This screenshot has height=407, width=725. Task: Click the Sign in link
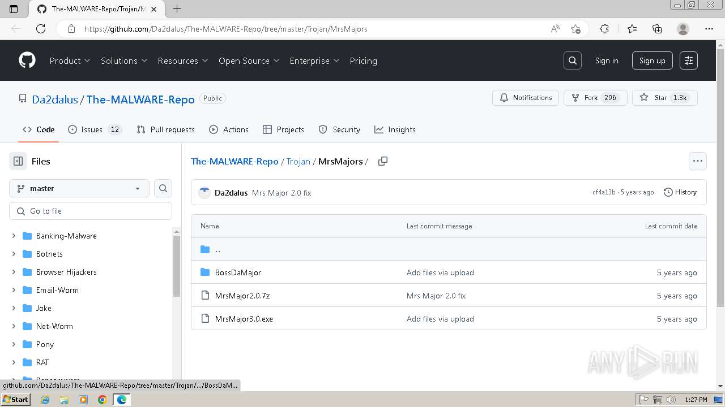point(607,60)
